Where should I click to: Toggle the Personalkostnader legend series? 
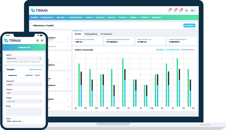188,50
